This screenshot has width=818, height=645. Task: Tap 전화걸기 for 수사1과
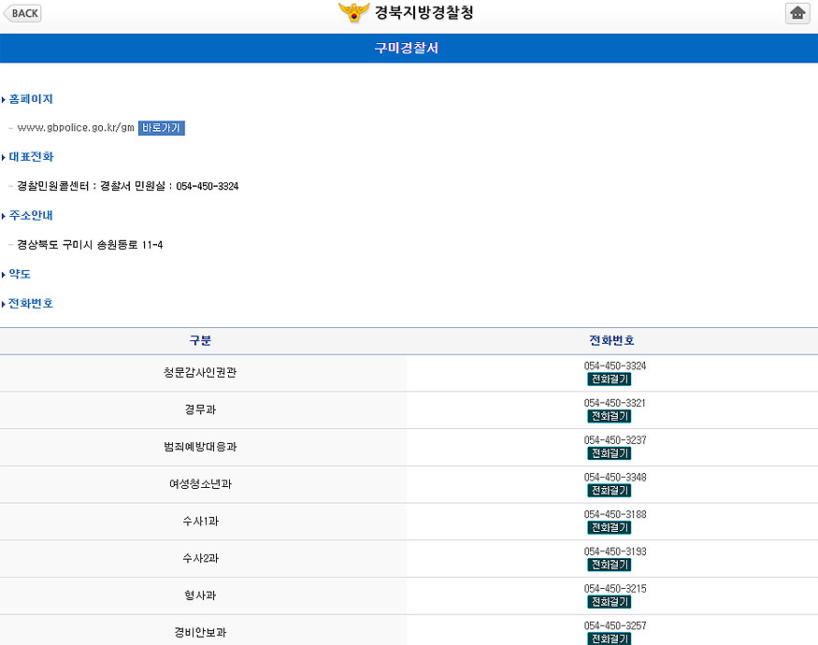(609, 528)
